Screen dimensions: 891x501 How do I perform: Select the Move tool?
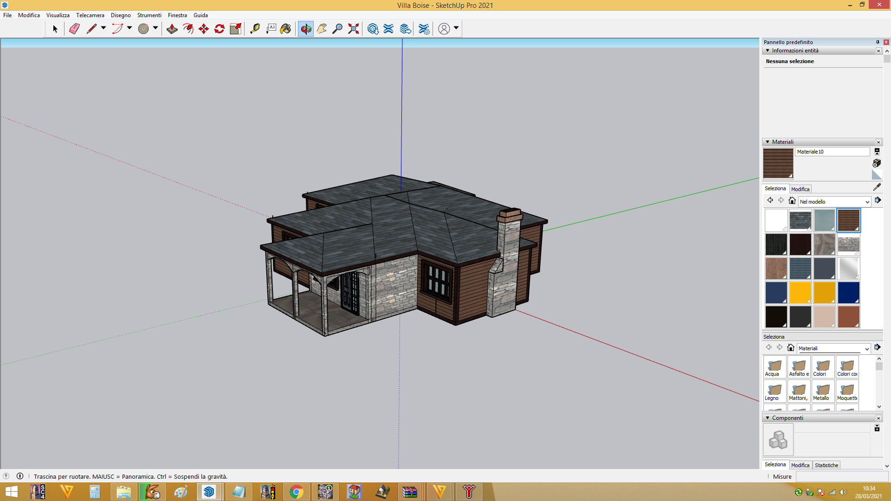click(204, 29)
